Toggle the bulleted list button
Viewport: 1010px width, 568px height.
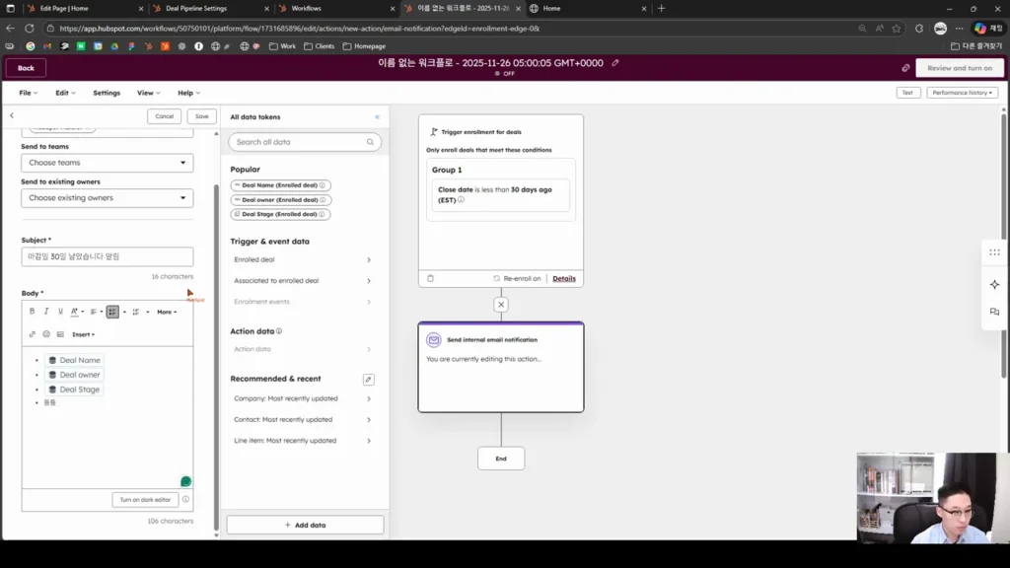click(x=112, y=312)
